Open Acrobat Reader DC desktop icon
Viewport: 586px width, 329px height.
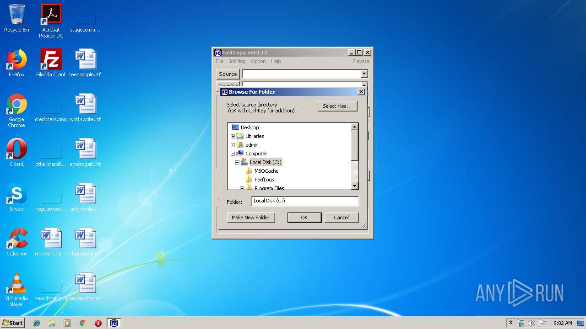51,21
